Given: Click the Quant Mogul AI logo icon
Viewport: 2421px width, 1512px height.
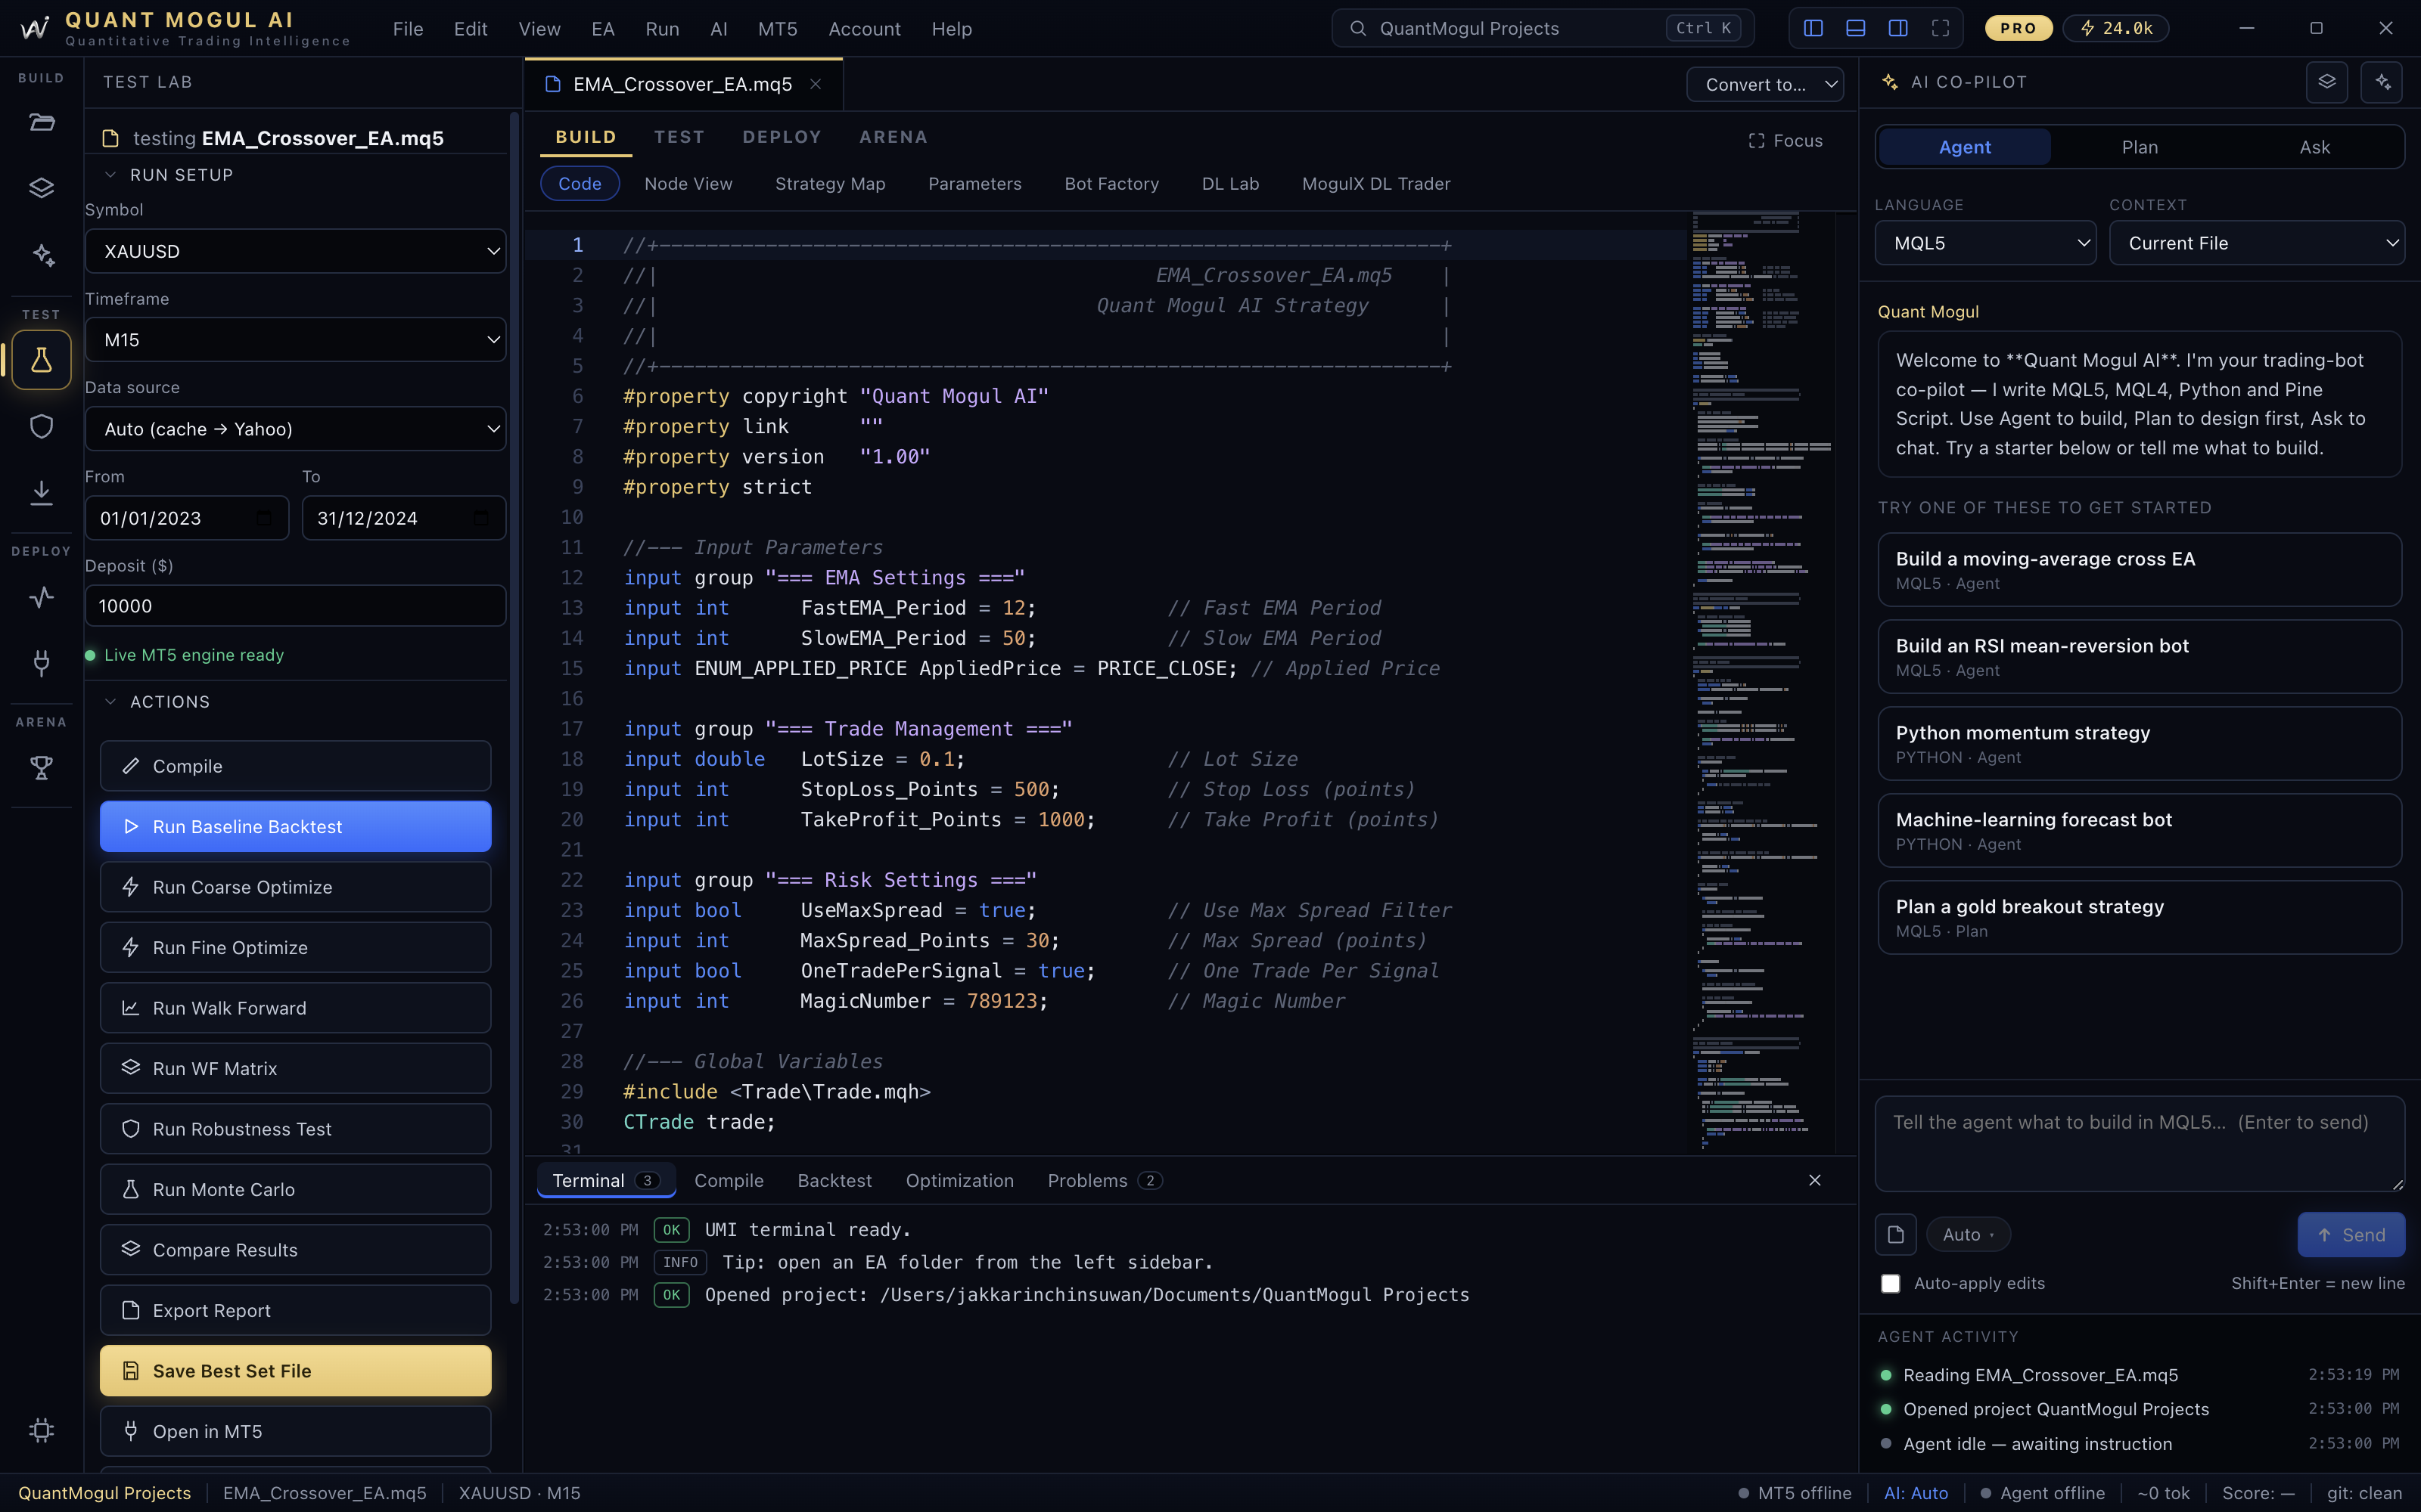Looking at the screenshot, I should point(35,28).
